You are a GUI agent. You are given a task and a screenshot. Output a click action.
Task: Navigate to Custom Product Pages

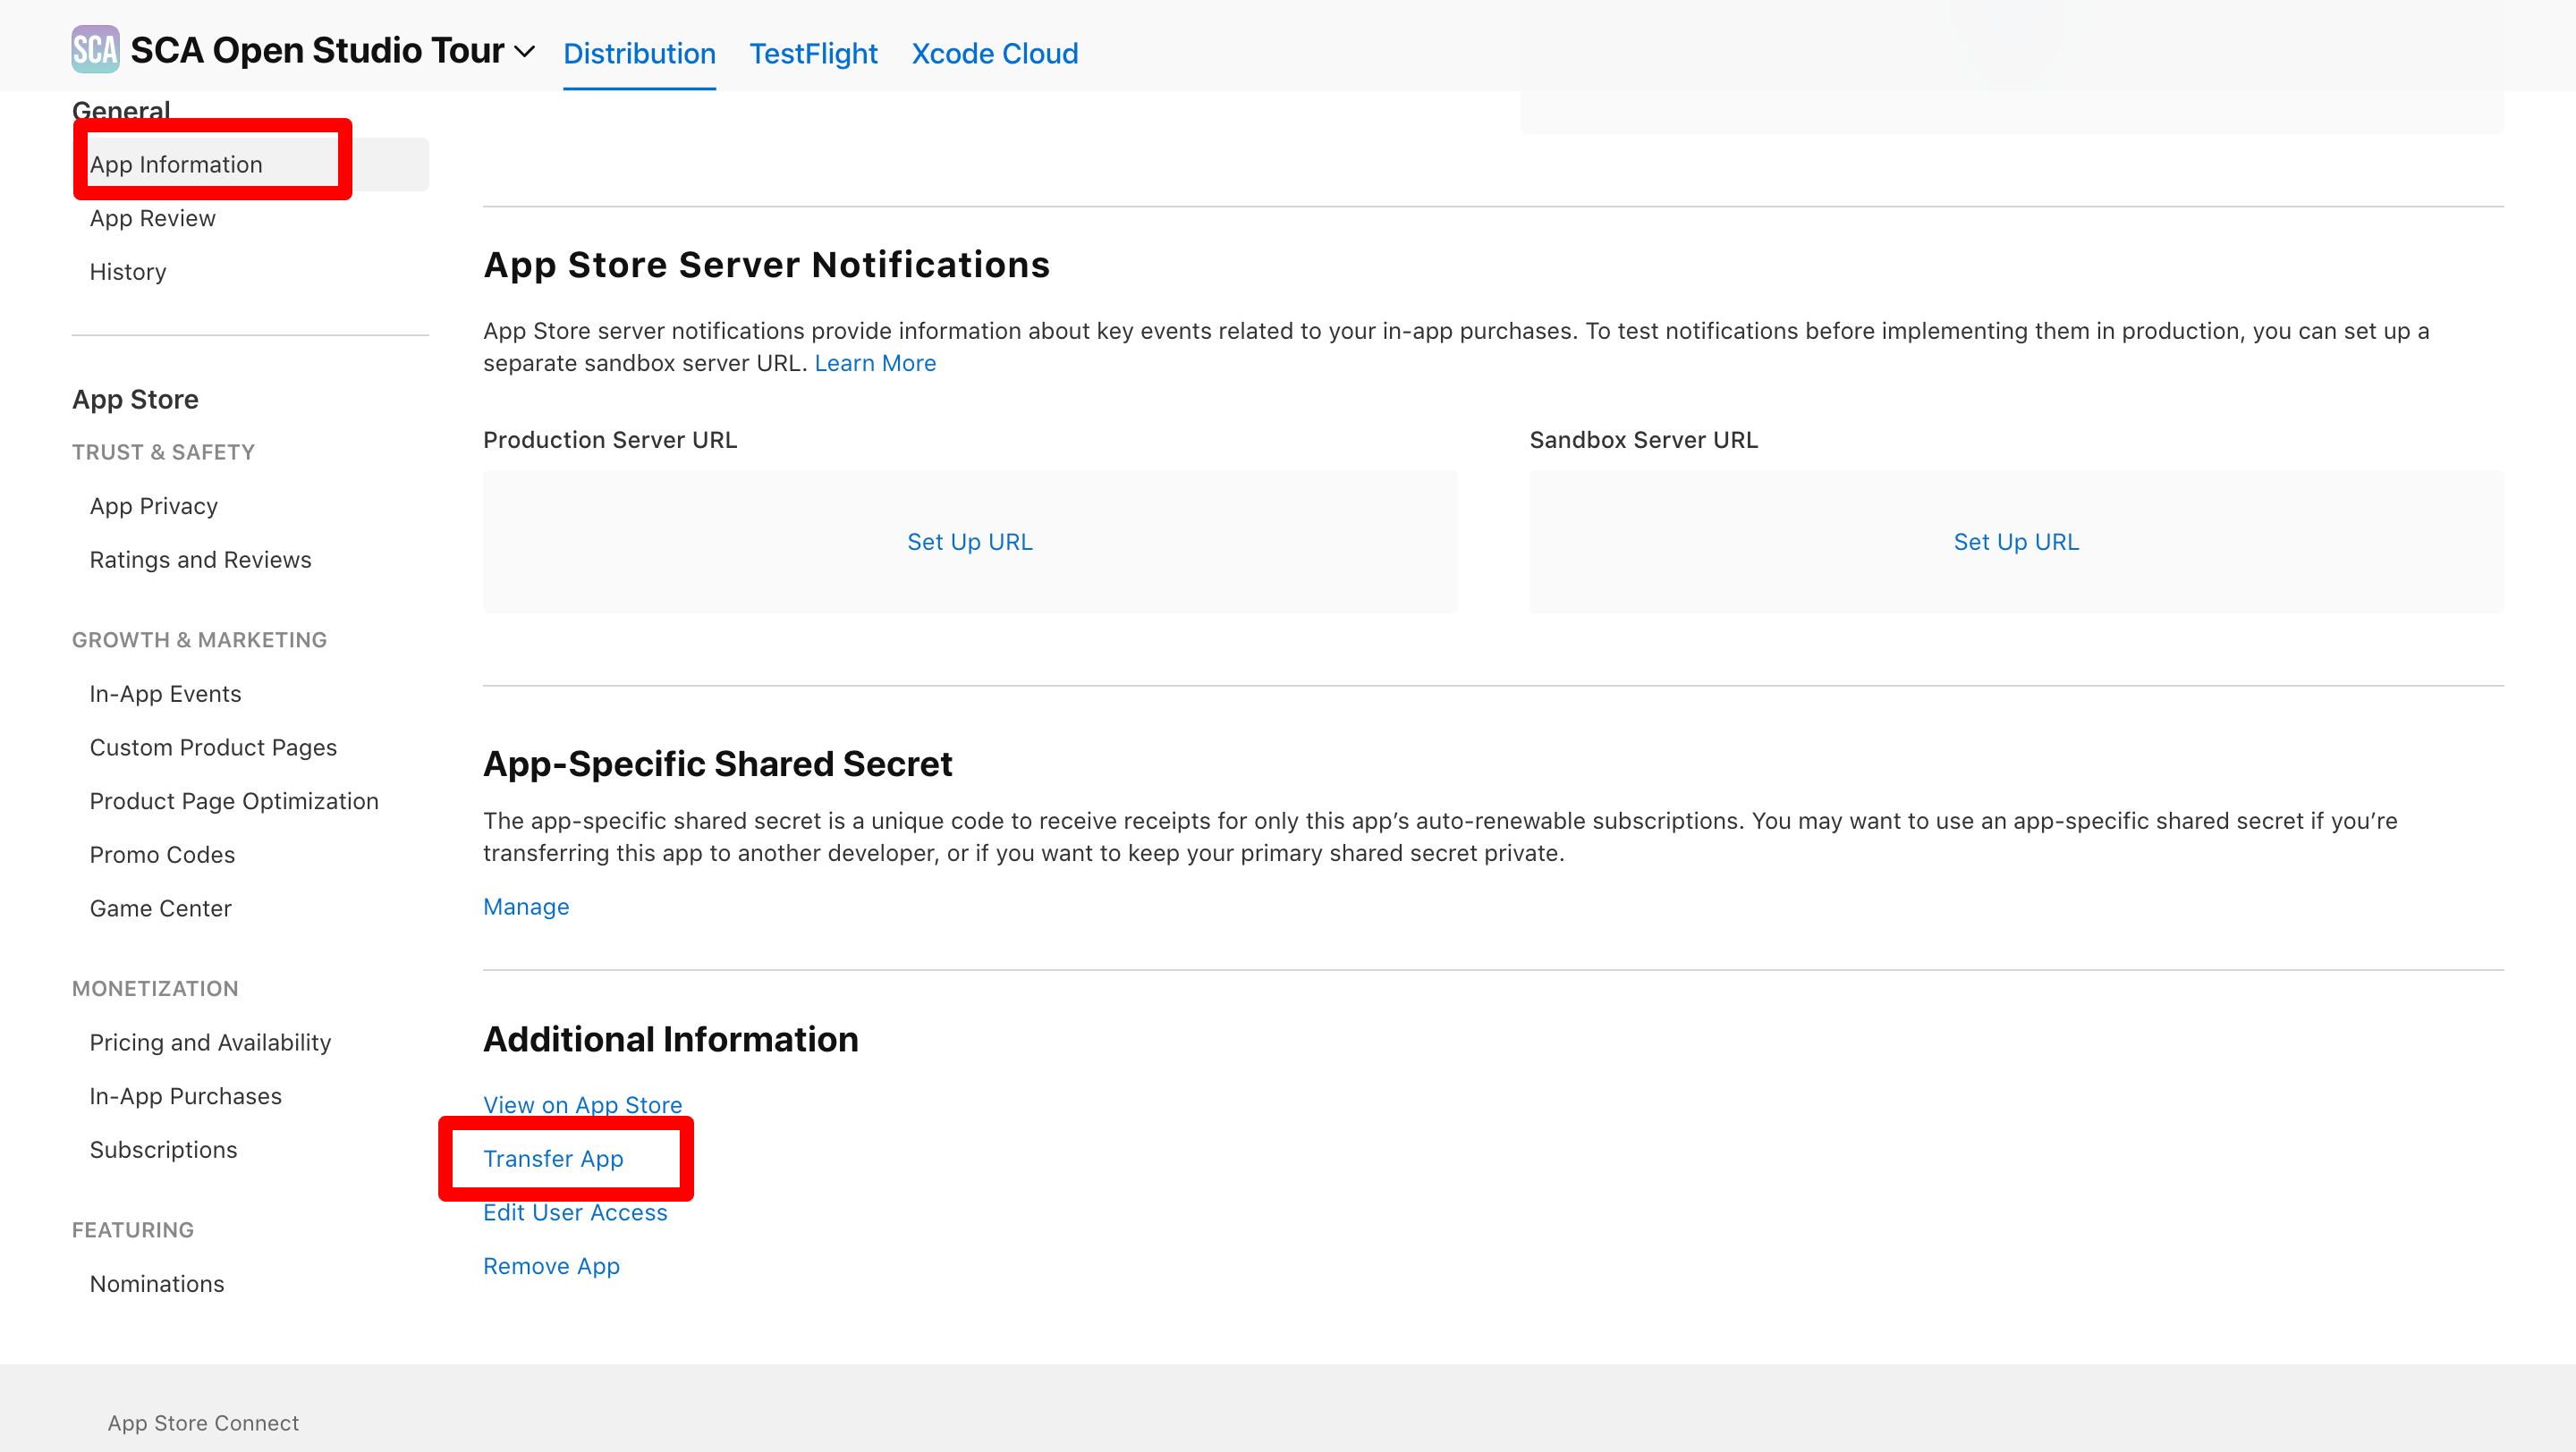coord(213,747)
